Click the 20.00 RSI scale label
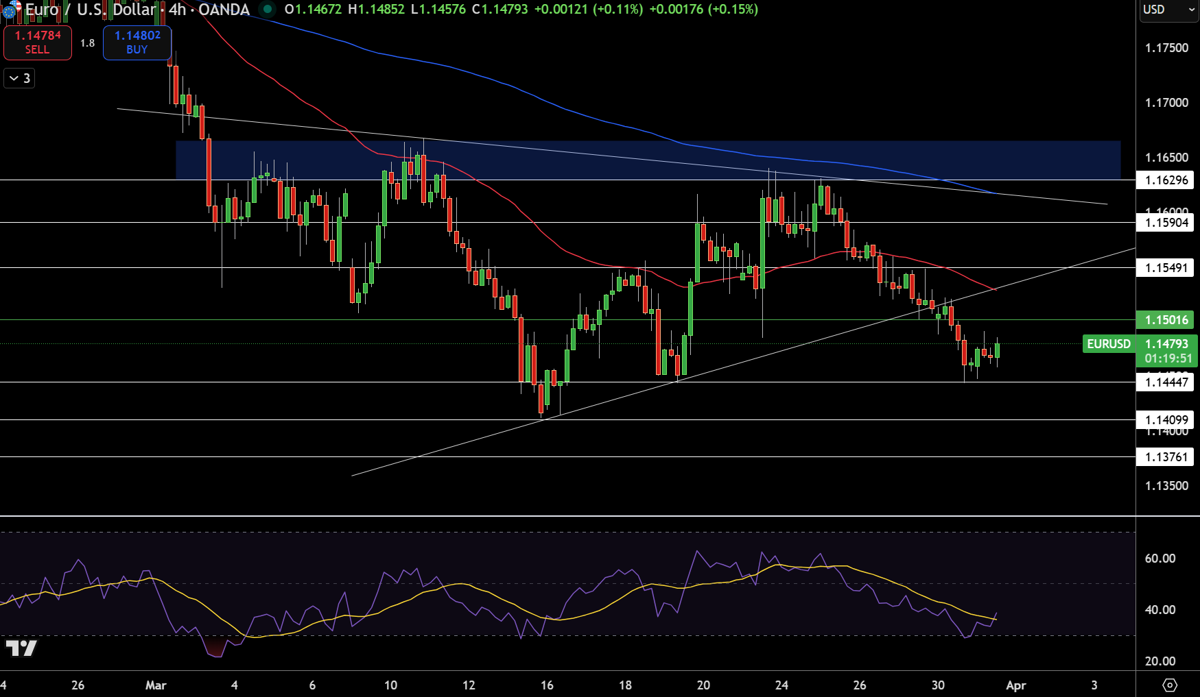Screen dimensions: 1200x697 tap(1160, 661)
